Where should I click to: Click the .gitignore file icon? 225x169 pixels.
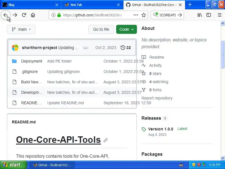point(15,72)
